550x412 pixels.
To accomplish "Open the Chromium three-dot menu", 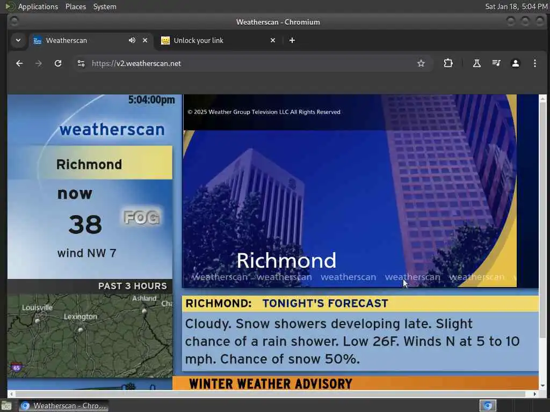I will pyautogui.click(x=534, y=63).
